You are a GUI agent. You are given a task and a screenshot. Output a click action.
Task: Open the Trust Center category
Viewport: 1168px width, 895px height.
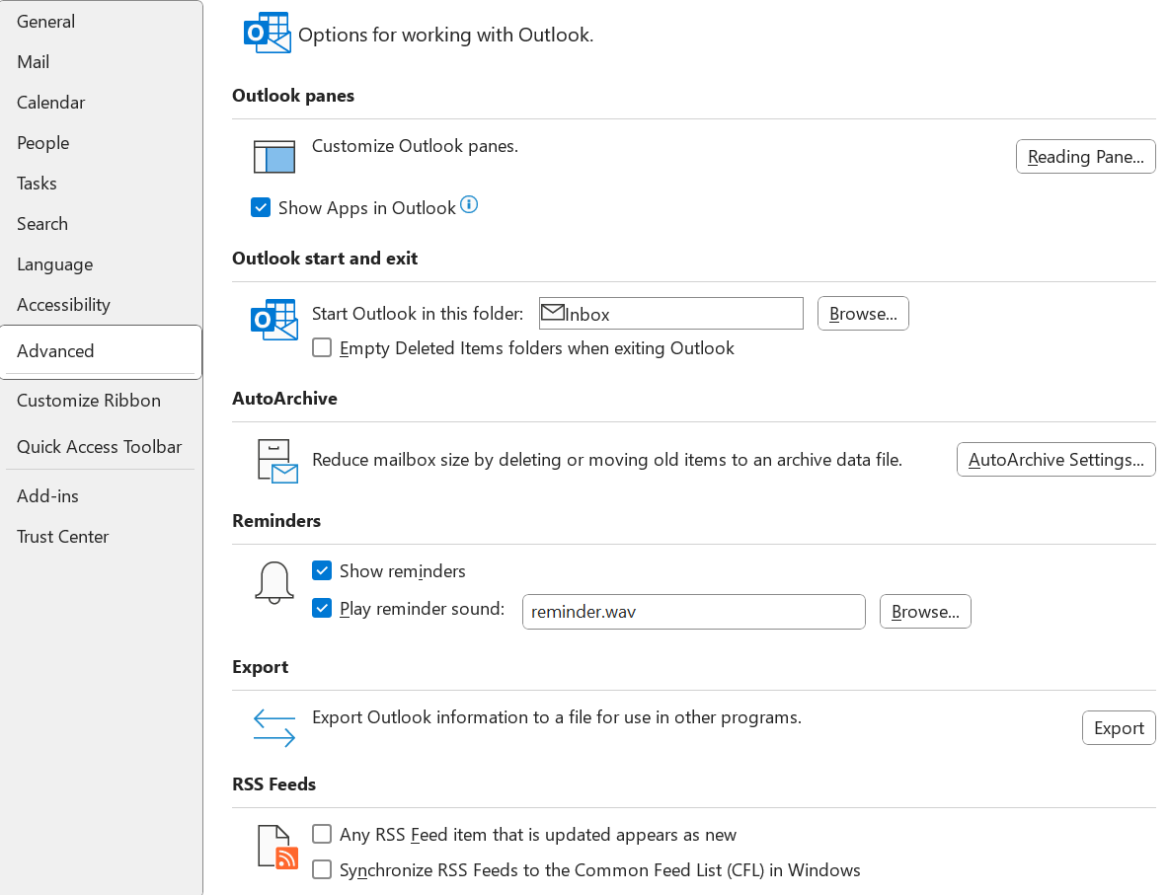[102, 537]
